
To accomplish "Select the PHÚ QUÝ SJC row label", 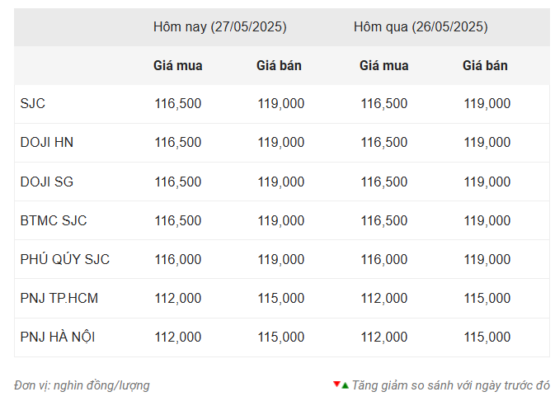I will 65,259.
